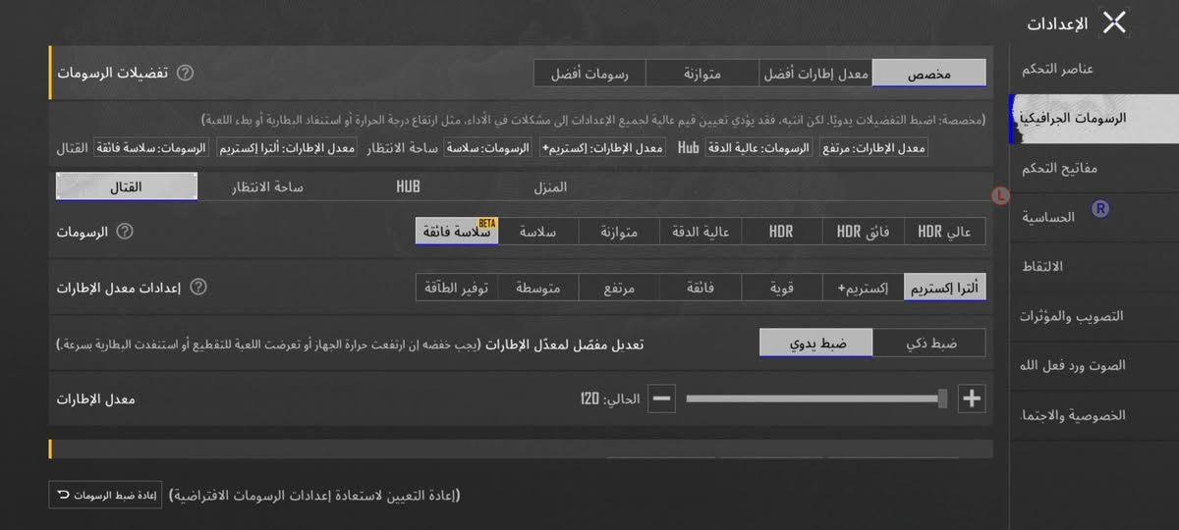Click the معدل الإطارات: ألترا إكستريم summary tag
Screen dimensions: 1179x530
coord(286,148)
